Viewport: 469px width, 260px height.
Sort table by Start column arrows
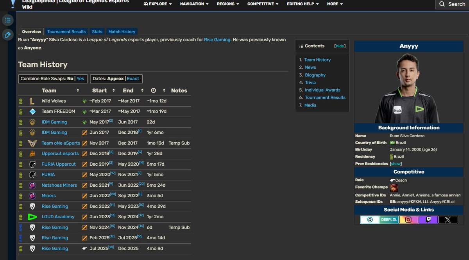point(114,90)
